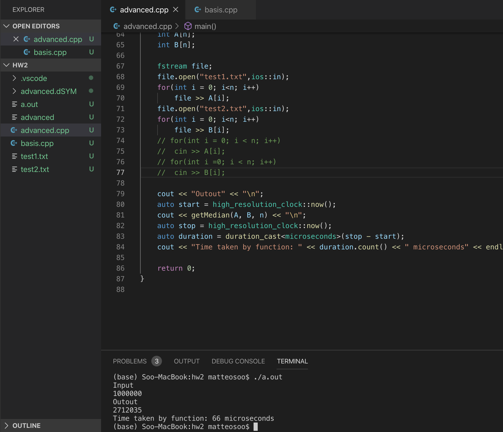
Task: Collapse the HW2 folder section
Action: click(7, 65)
